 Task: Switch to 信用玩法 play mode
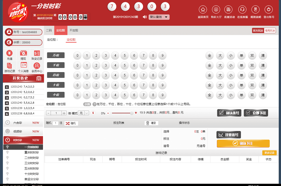[x=270, y=30]
